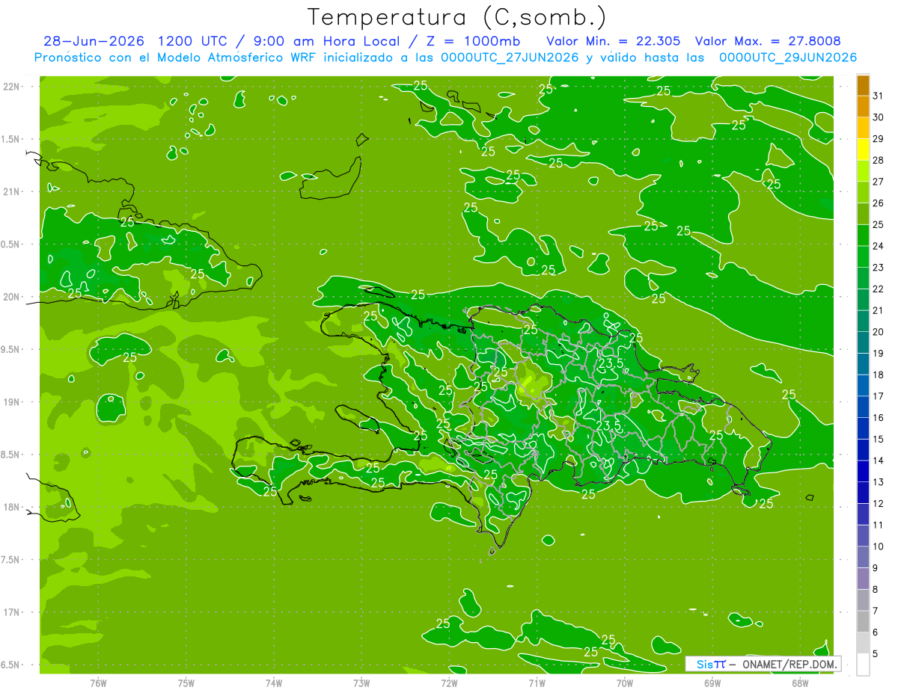Pick the gray legend band between 6 and 7
The width and height of the screenshot is (898, 693).
click(x=863, y=622)
